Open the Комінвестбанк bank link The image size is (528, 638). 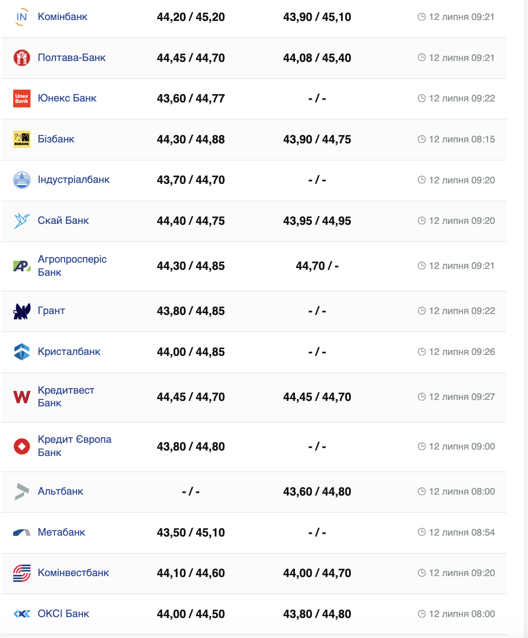(x=73, y=573)
